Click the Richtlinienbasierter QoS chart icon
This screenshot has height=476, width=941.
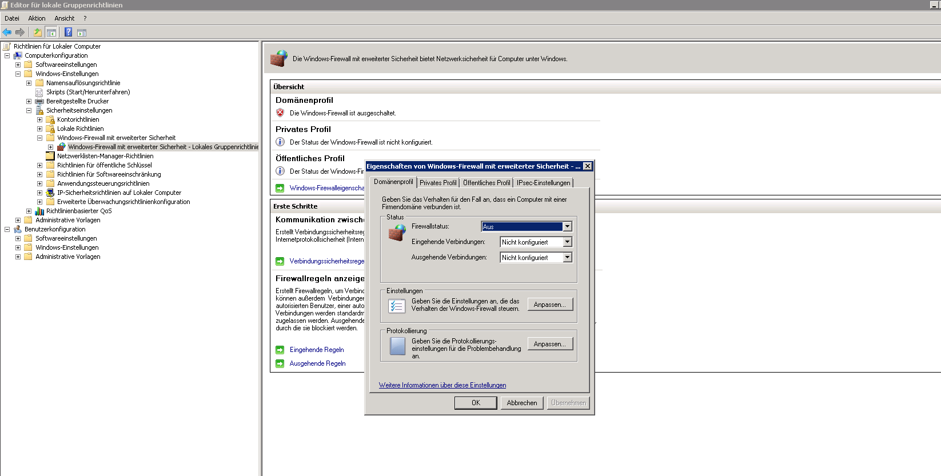(39, 211)
